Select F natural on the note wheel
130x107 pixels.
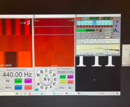click(51, 87)
